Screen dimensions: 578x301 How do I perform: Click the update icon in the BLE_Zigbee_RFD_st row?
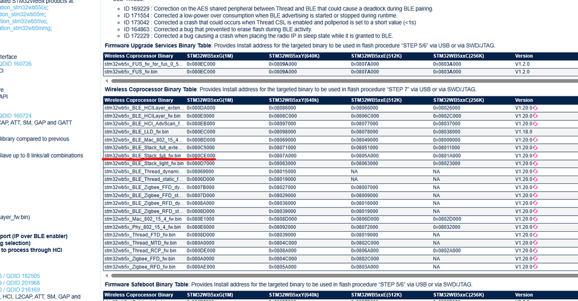point(535,211)
